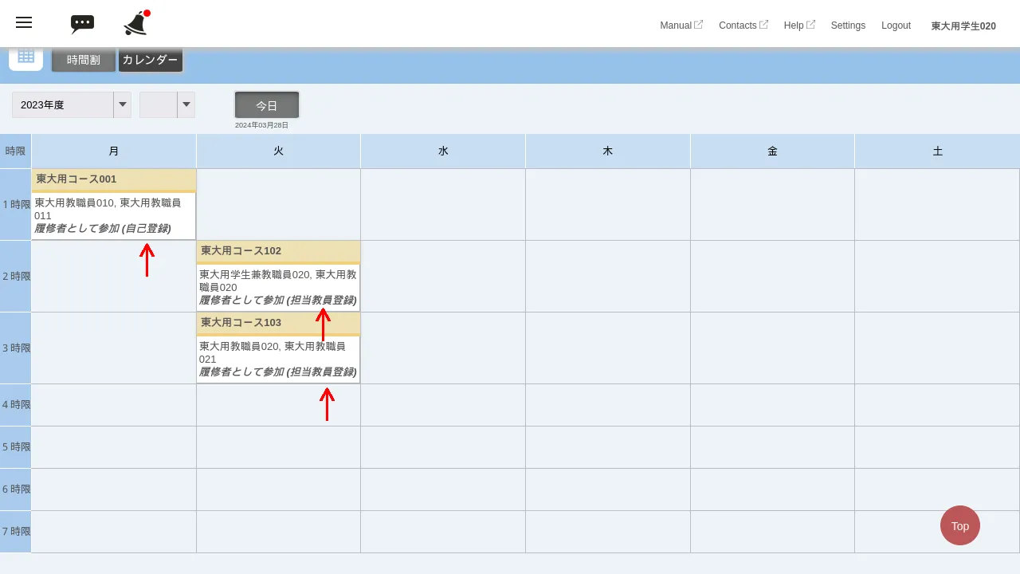Open course 東大用コース103

click(241, 323)
